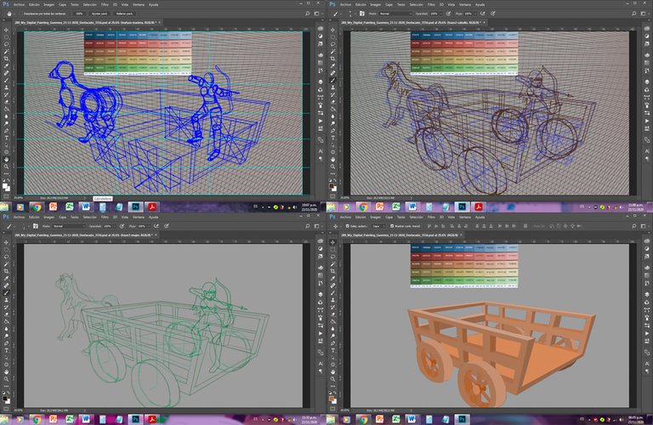This screenshot has width=653, height=425.
Task: Toggle pressure-for-size in green sketch window
Action: pyautogui.click(x=166, y=226)
